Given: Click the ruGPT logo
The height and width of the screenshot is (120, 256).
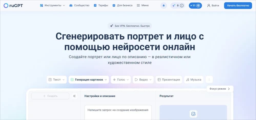Looking at the screenshot, I should coord(13,5).
